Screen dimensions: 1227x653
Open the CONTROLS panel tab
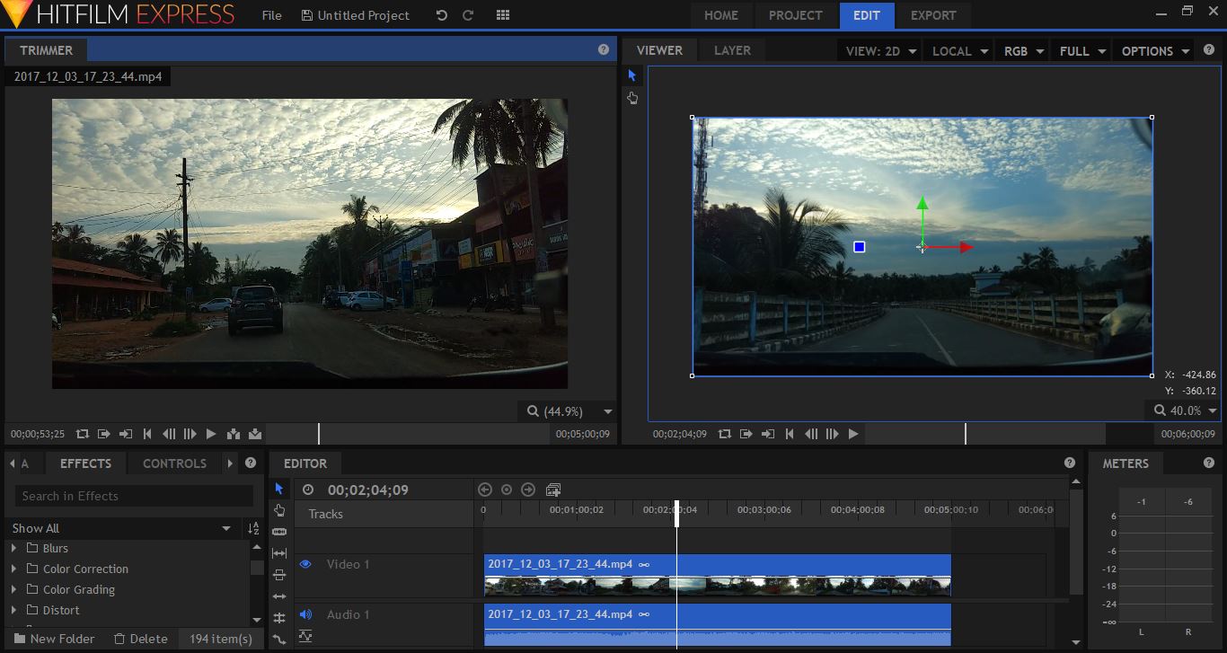tap(174, 463)
